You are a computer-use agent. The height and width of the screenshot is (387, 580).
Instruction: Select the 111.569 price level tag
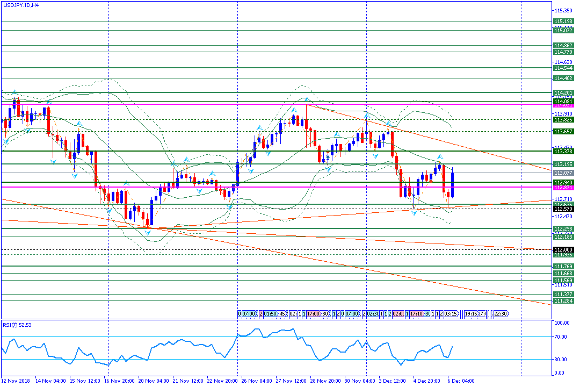click(563, 281)
